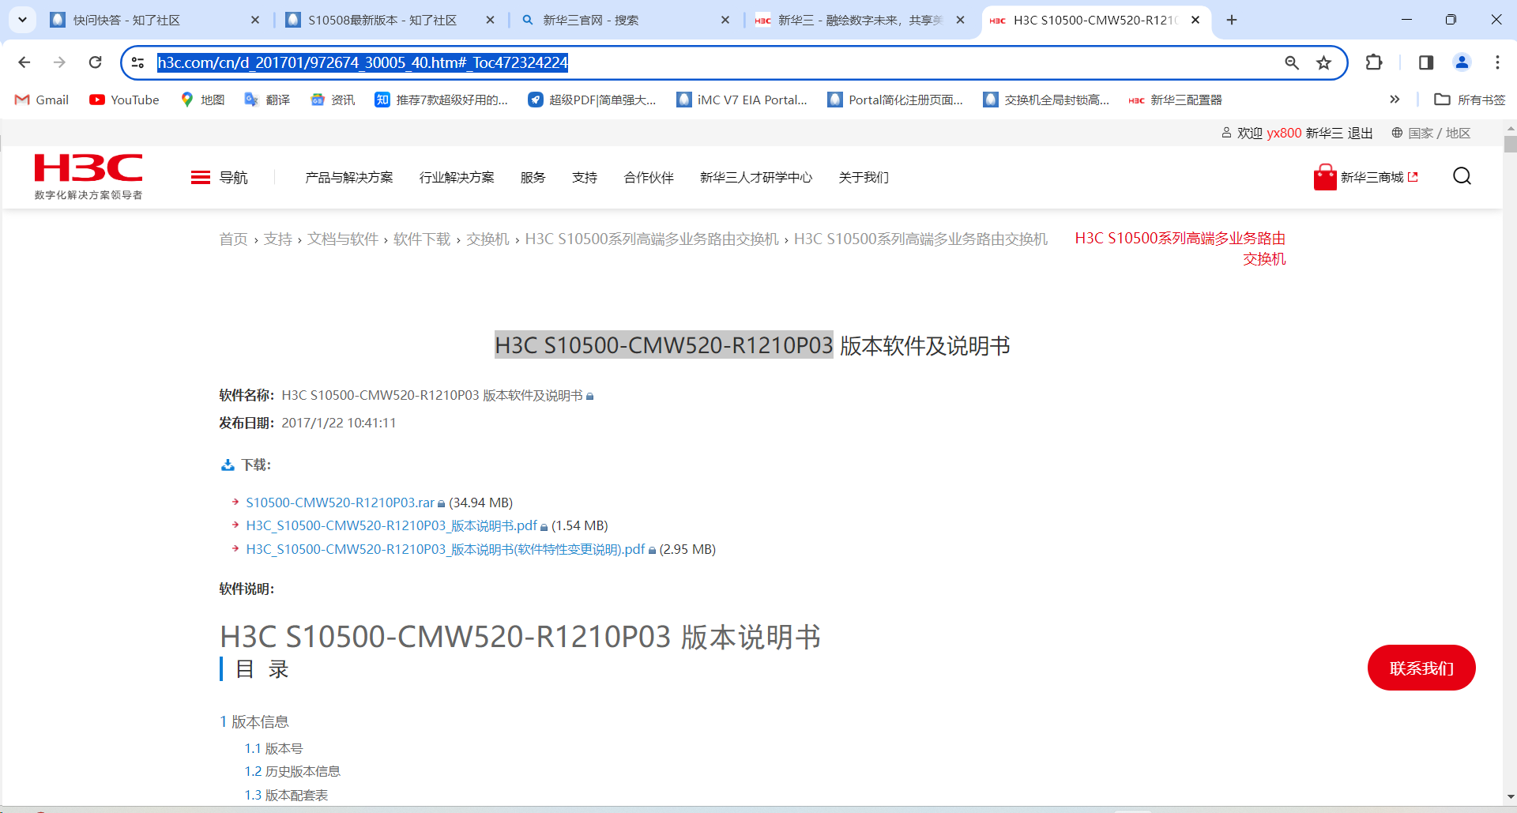Open the 推荐7款超级好用的 bookmark
Screen dimensions: 1517x813
[x=441, y=100]
